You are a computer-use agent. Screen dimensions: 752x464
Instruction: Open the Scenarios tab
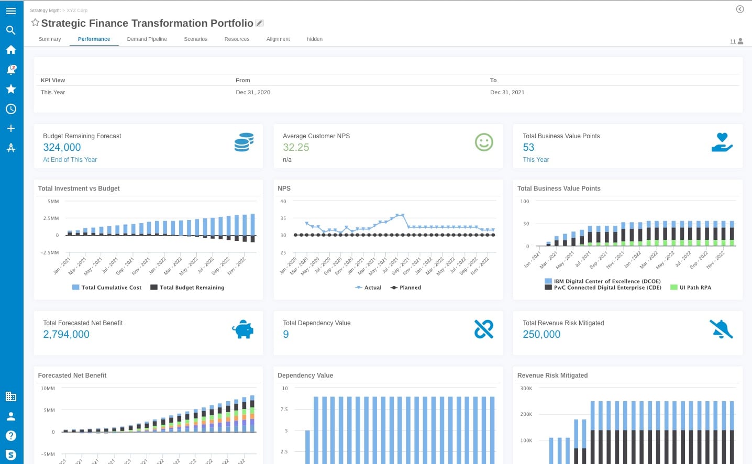[x=196, y=39]
